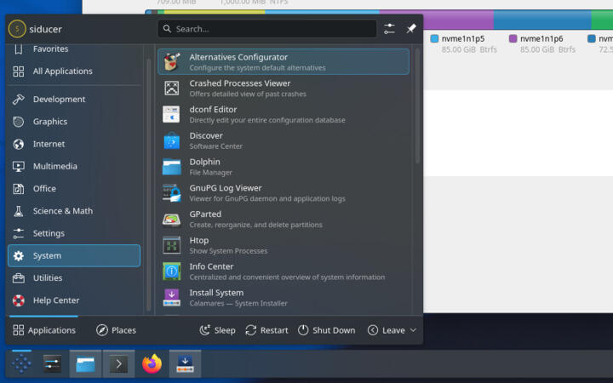Switch to the Applications tab
This screenshot has height=383, width=613.
click(x=43, y=330)
